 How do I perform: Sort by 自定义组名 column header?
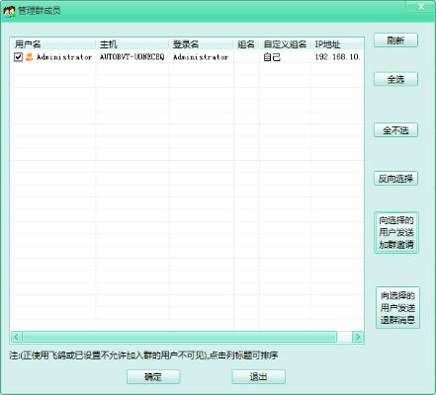286,44
